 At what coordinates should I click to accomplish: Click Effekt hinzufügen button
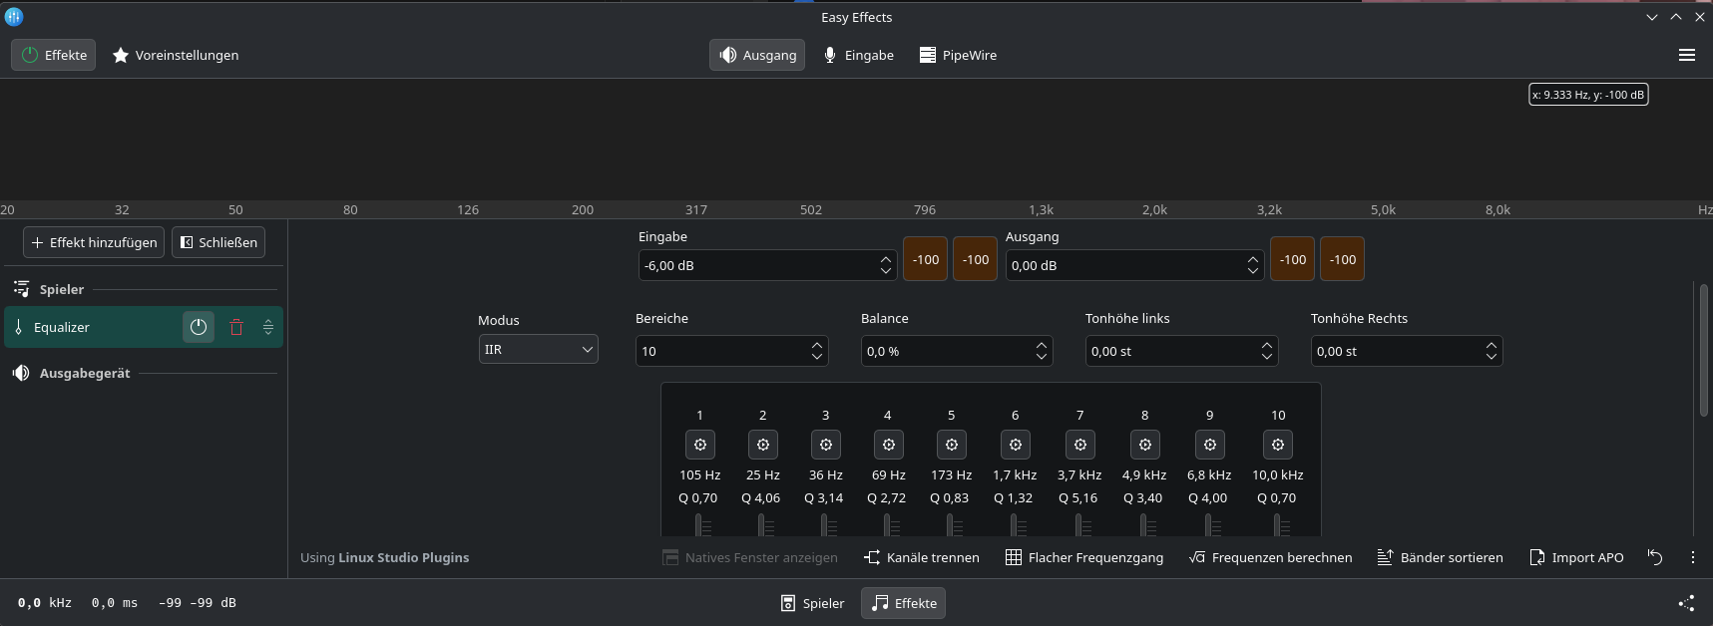[x=94, y=242]
